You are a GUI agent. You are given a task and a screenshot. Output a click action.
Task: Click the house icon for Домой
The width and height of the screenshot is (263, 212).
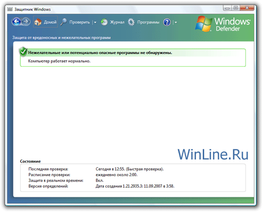coord(38,22)
